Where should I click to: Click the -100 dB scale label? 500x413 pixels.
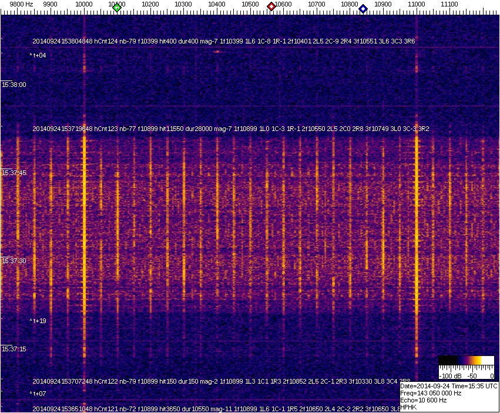point(450,375)
